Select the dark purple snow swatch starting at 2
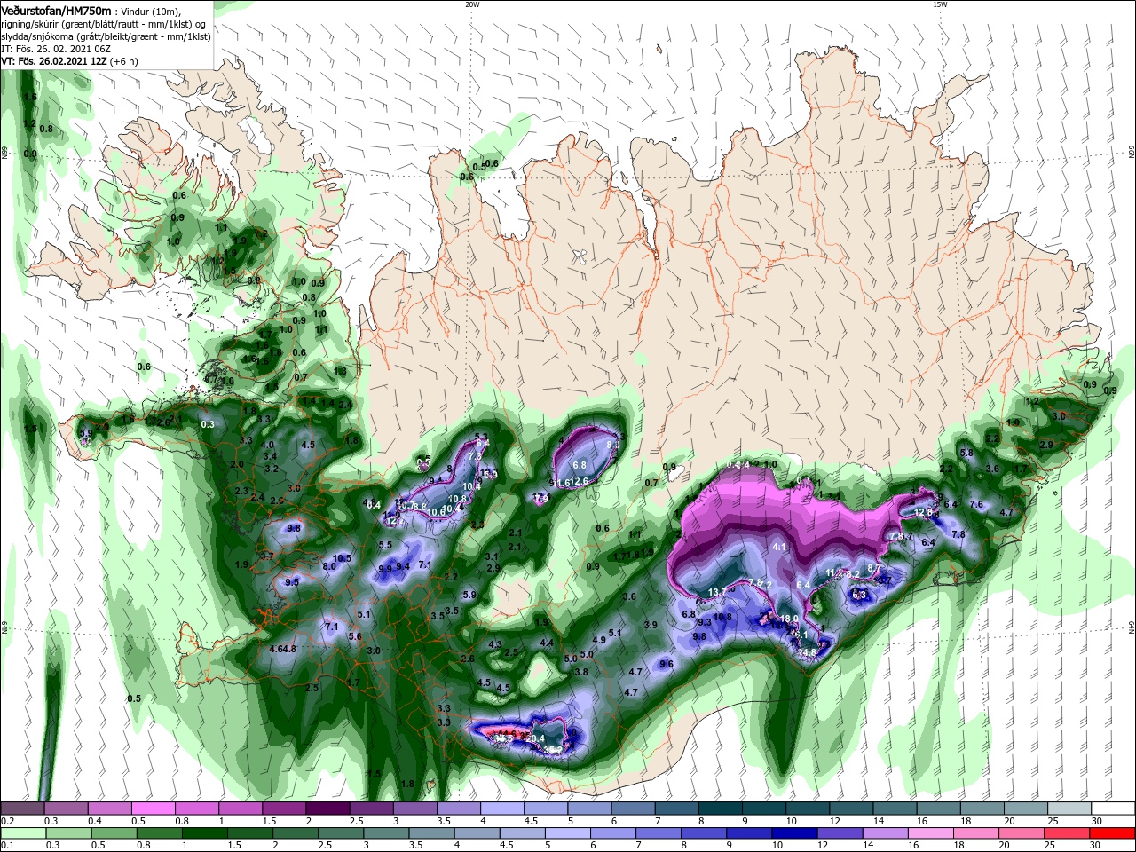This screenshot has width=1136, height=852. coord(327,809)
